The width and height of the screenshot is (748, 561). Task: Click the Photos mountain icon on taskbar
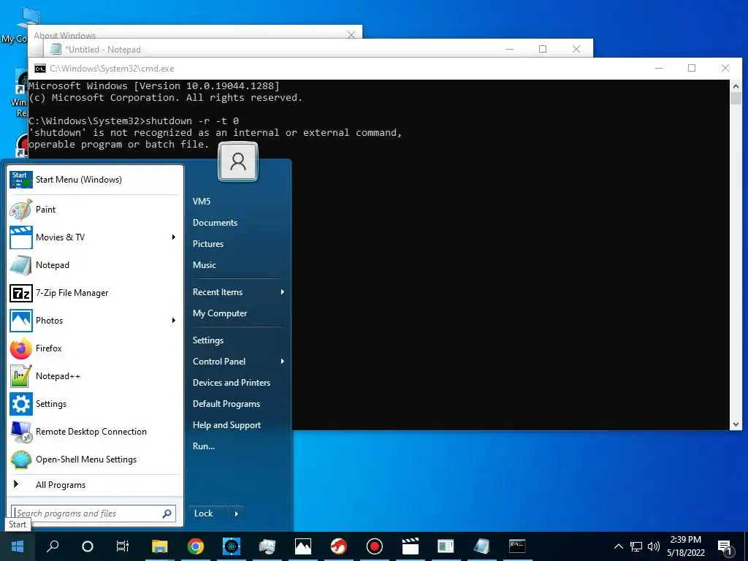click(x=303, y=546)
